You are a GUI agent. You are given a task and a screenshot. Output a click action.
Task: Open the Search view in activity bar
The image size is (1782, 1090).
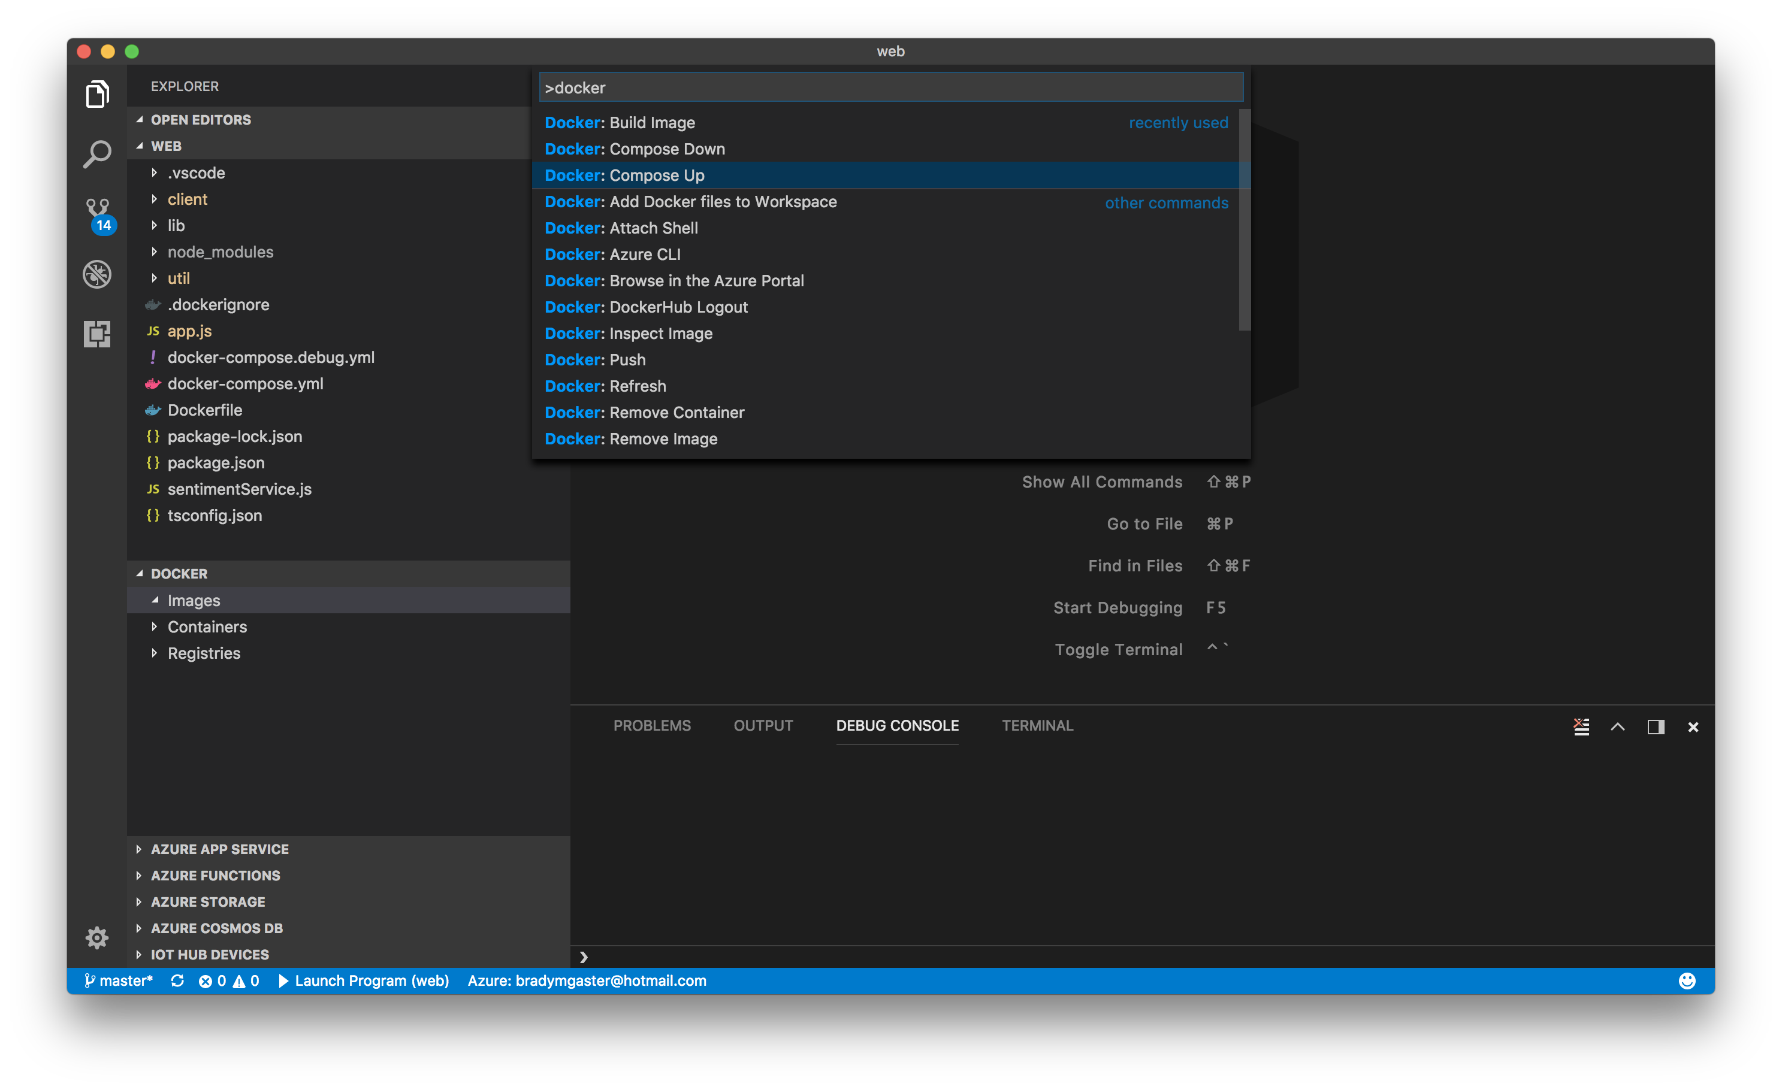click(x=97, y=154)
